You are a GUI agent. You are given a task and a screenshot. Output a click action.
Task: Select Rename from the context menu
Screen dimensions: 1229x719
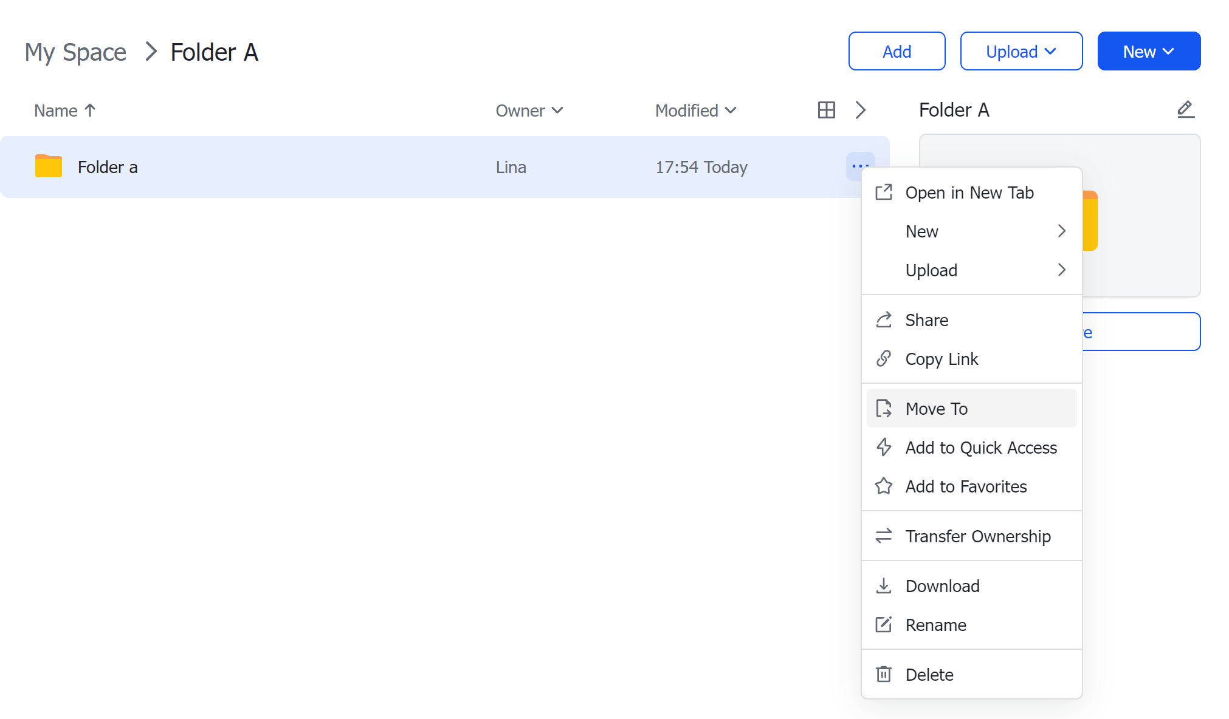[x=935, y=624]
